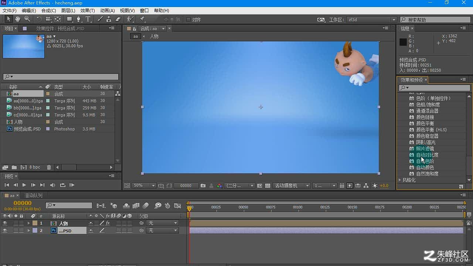Select the Selection arrow tool
This screenshot has width=473, height=266.
[8, 19]
